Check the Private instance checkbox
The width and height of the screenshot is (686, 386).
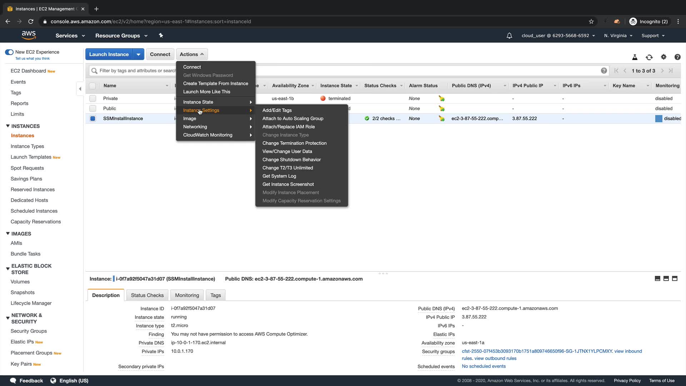point(93,98)
